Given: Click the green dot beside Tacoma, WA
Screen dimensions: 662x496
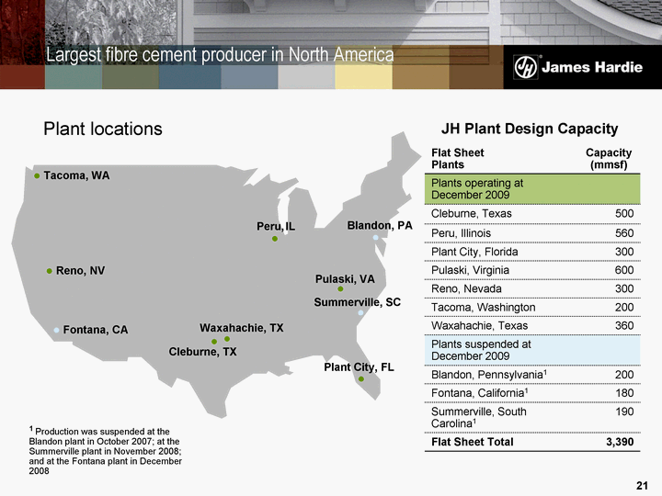Looking at the screenshot, I should click(x=37, y=175).
